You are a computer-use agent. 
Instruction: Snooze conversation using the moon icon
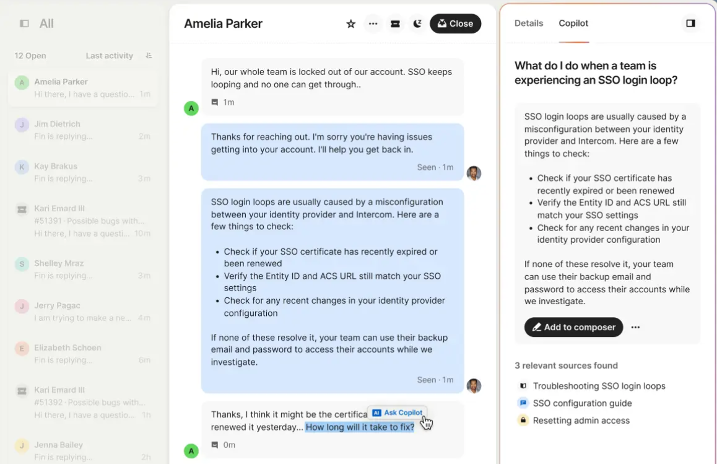click(x=417, y=24)
